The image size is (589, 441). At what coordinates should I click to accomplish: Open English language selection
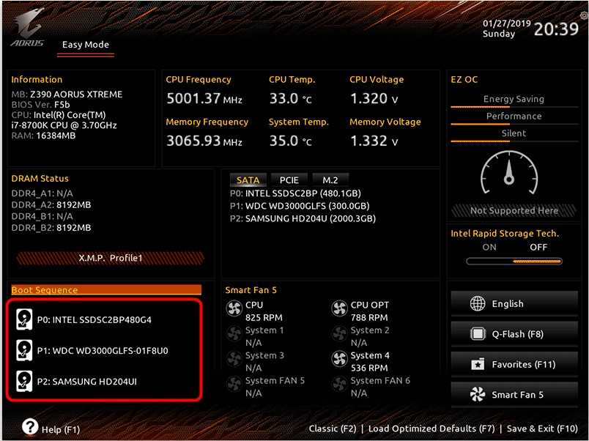[514, 303]
